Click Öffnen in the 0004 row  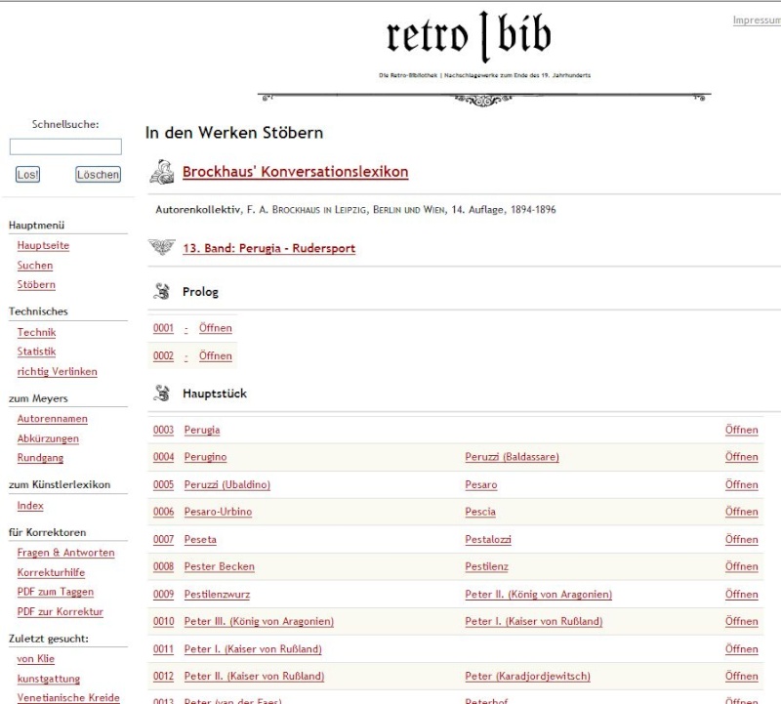[742, 457]
